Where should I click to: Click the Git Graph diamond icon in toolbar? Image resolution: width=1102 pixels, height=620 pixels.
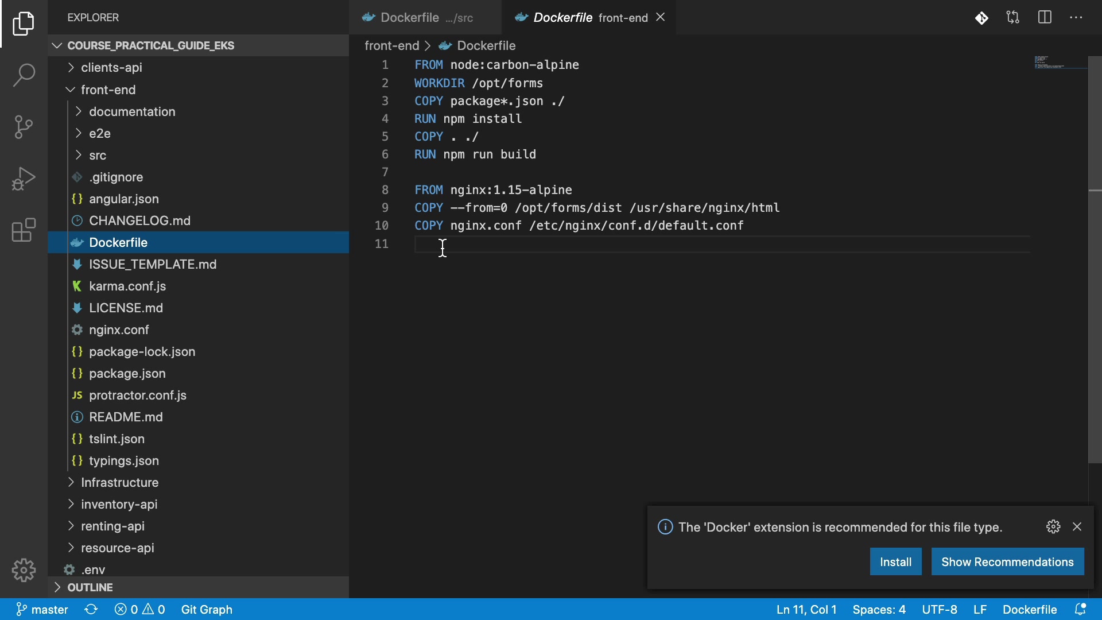(x=981, y=18)
